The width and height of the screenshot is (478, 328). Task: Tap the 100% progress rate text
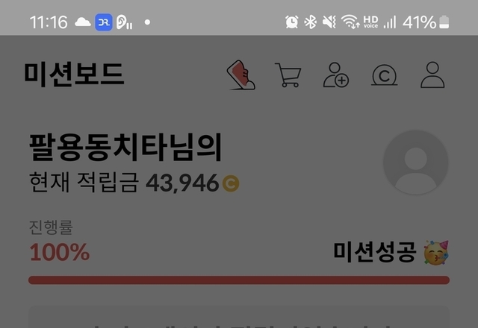coord(60,252)
